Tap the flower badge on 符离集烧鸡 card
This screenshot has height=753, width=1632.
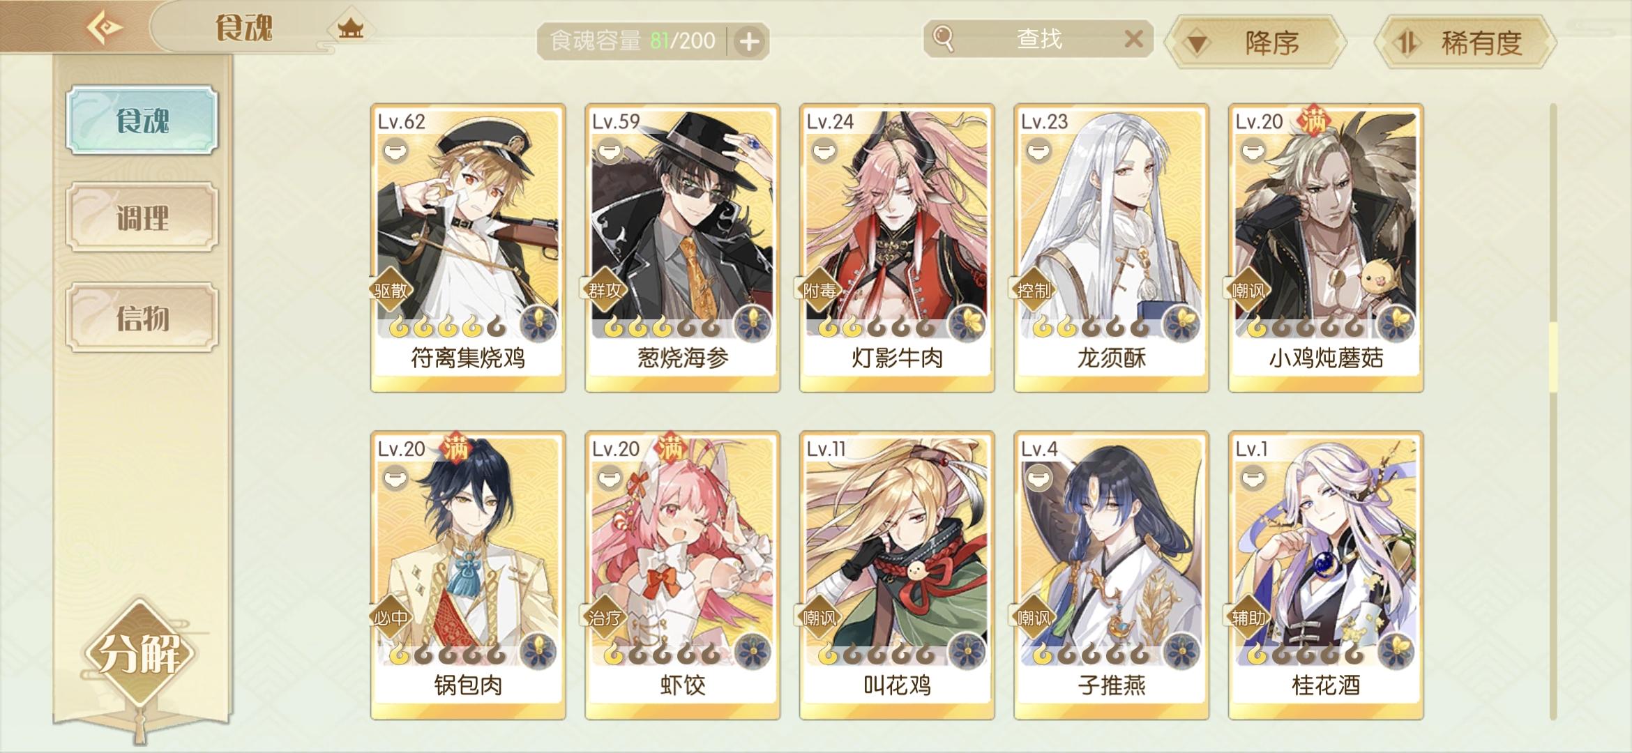coord(539,324)
